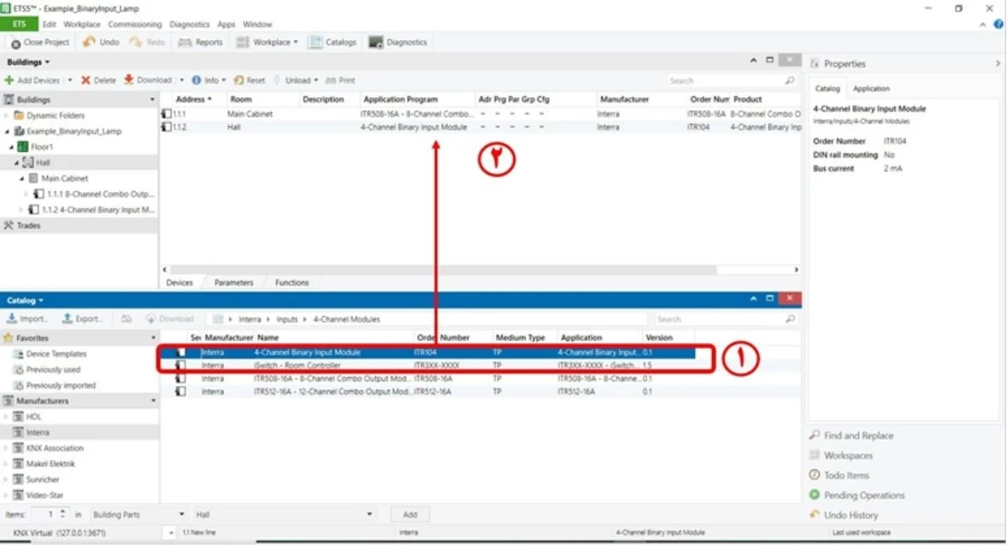Click the Add button at bottom
Viewport: 1007px width, 549px height.
click(x=409, y=514)
